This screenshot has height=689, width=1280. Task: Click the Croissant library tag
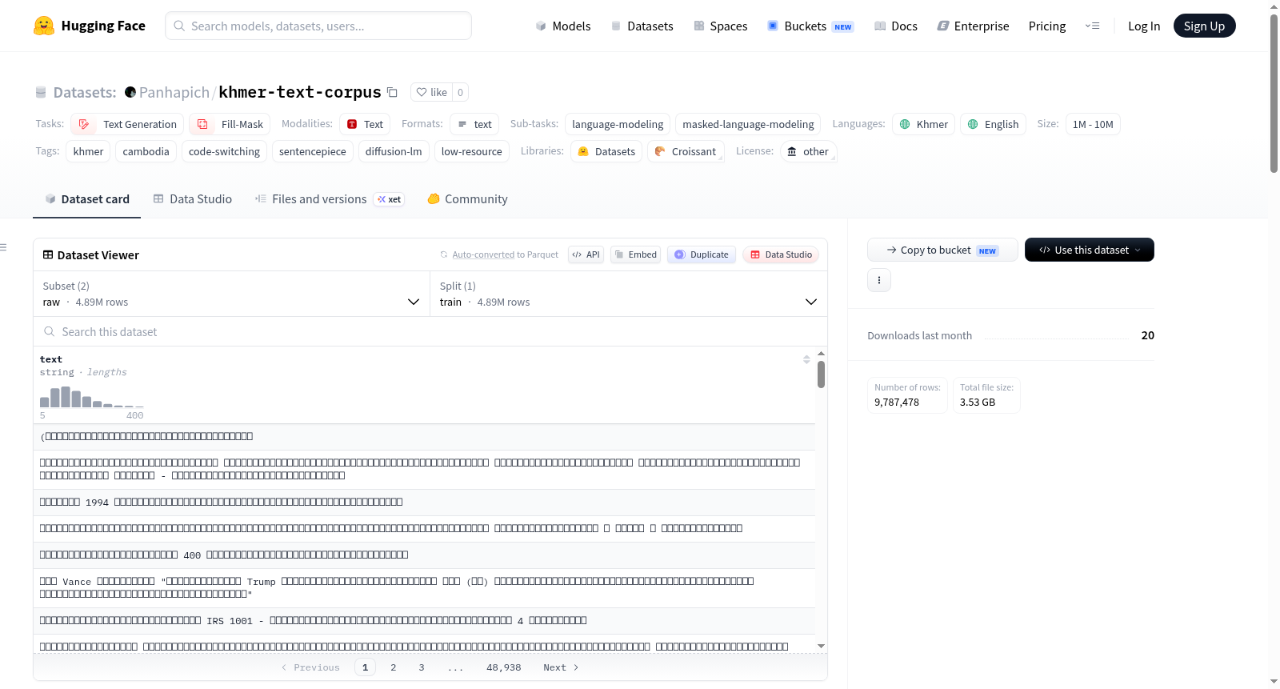coord(686,151)
